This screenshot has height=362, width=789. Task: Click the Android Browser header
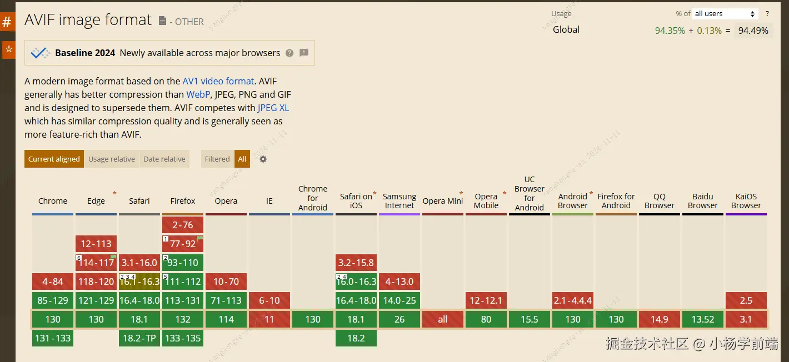573,201
